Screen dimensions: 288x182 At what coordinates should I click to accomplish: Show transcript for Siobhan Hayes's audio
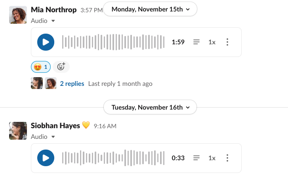196,158
